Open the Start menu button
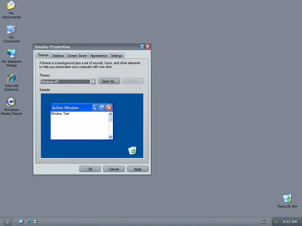 pyautogui.click(x=8, y=222)
